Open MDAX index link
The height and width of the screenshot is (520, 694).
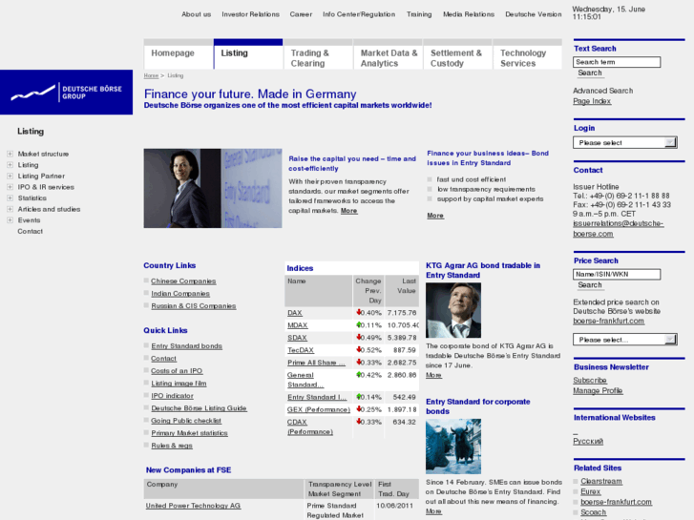click(x=298, y=325)
